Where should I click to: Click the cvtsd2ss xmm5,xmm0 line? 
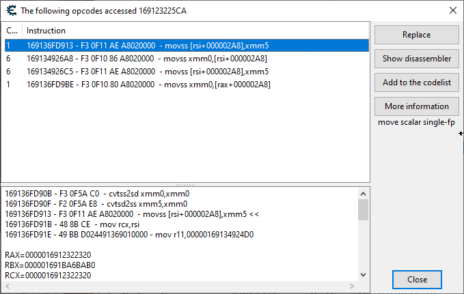[x=96, y=204]
